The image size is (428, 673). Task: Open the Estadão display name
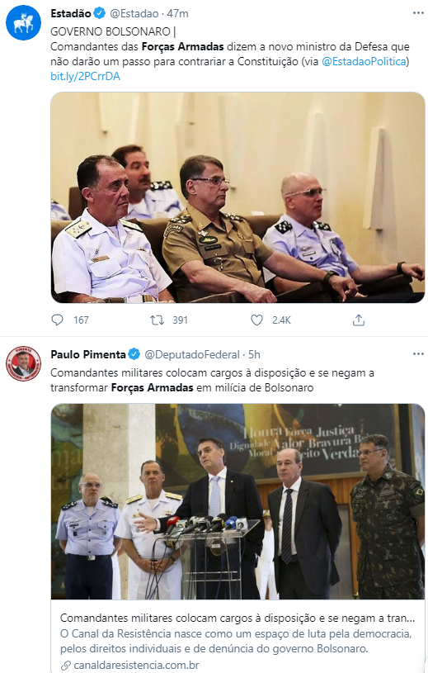point(71,13)
